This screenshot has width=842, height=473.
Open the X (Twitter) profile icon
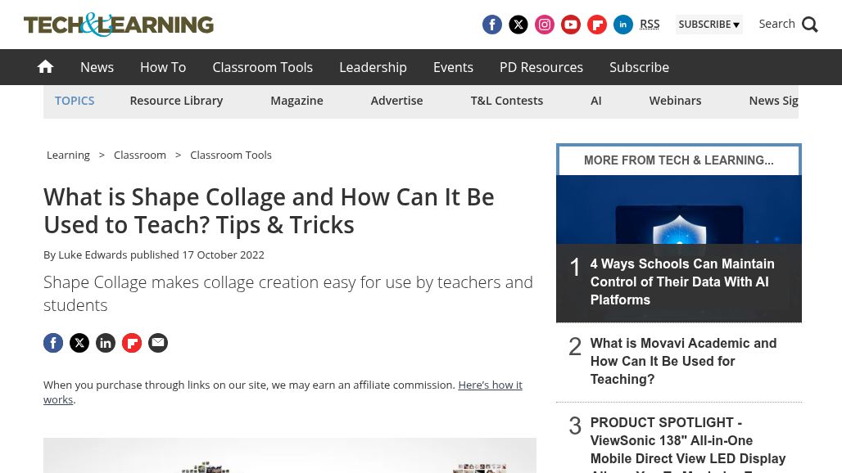(518, 25)
